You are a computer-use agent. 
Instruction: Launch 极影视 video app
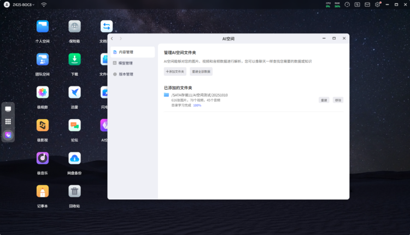(x=43, y=125)
